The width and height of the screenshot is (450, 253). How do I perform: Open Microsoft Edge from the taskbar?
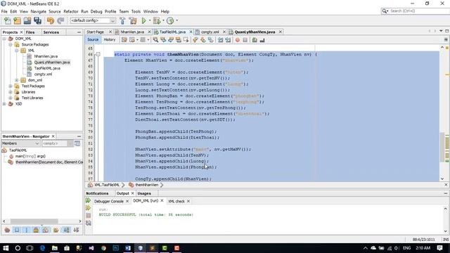[42, 248]
